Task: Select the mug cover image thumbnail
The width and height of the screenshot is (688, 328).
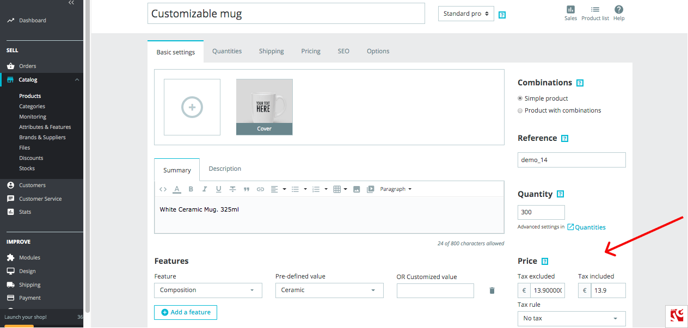Action: click(x=264, y=107)
